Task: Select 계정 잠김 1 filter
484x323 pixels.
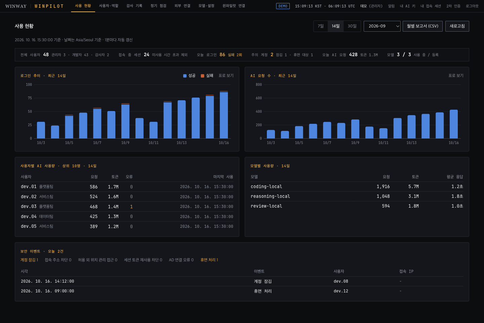Action: click(x=29, y=260)
